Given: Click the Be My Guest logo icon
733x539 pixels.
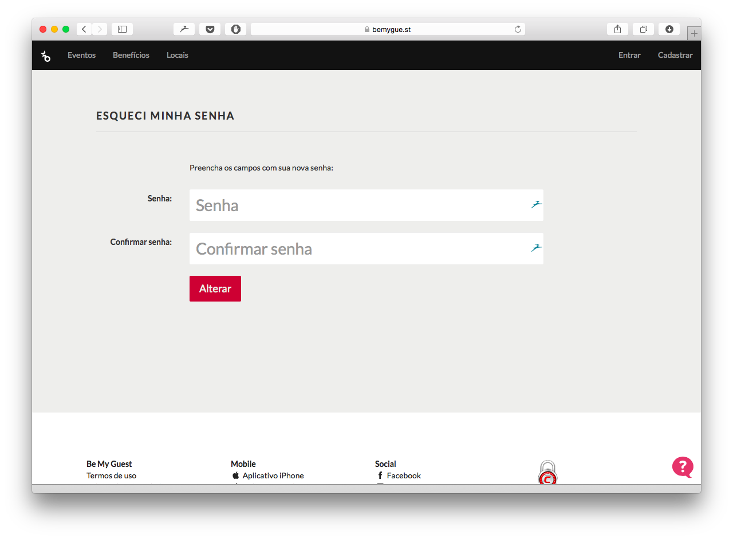Looking at the screenshot, I should pos(46,56).
